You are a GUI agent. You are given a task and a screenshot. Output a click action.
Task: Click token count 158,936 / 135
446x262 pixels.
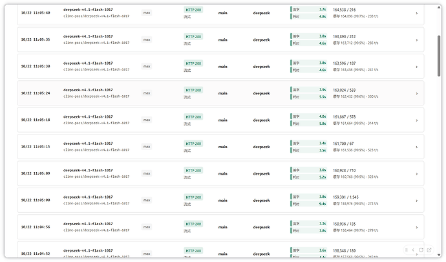pos(344,224)
